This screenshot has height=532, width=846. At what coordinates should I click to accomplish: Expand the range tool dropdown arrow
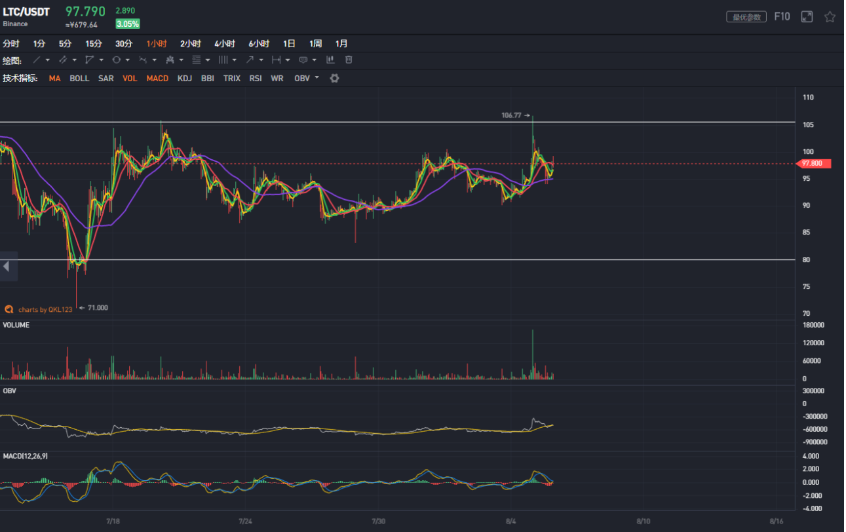288,60
